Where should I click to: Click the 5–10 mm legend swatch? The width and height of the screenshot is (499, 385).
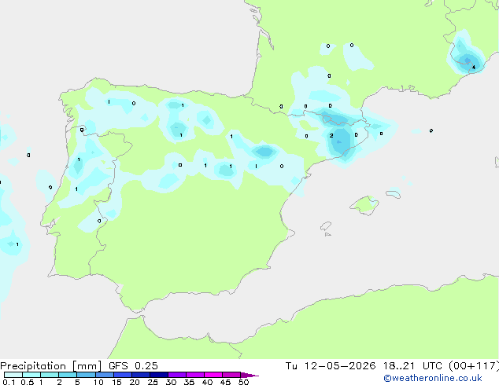pyautogui.click(x=86, y=375)
